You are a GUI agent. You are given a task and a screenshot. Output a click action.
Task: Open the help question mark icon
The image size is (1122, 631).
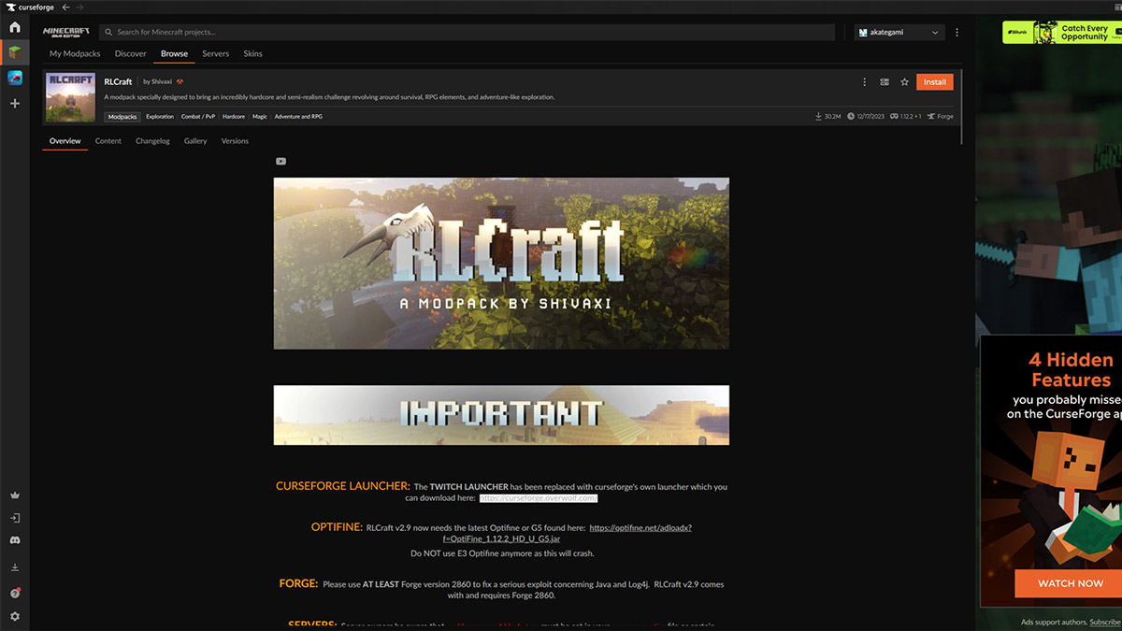click(14, 593)
